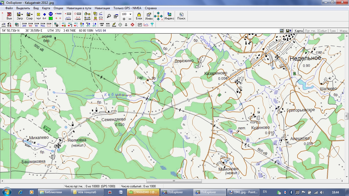Expand the Загр load dropdown arrow
Image resolution: width=349 pixels, height=196 pixels.
pyautogui.click(x=22, y=14)
